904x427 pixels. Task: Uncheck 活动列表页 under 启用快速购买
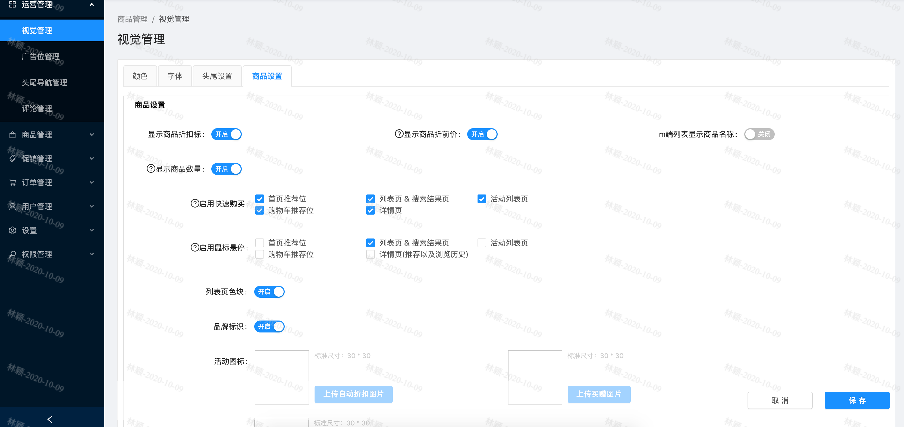482,199
